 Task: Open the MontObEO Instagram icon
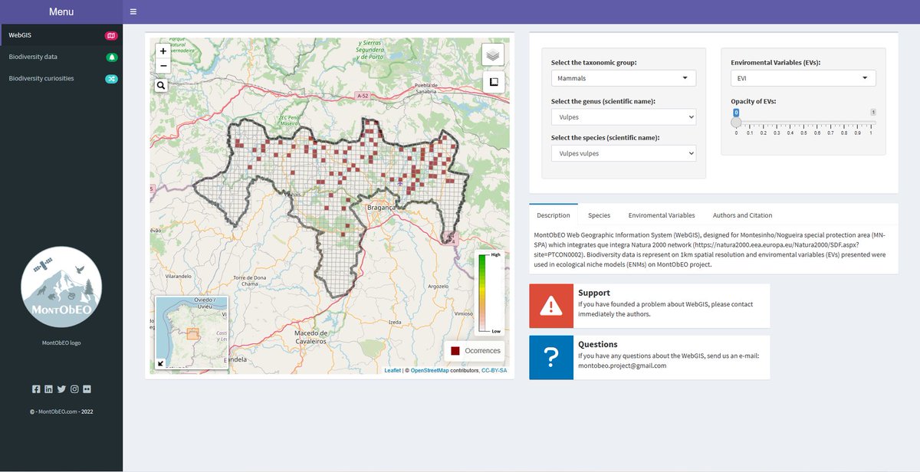(74, 389)
